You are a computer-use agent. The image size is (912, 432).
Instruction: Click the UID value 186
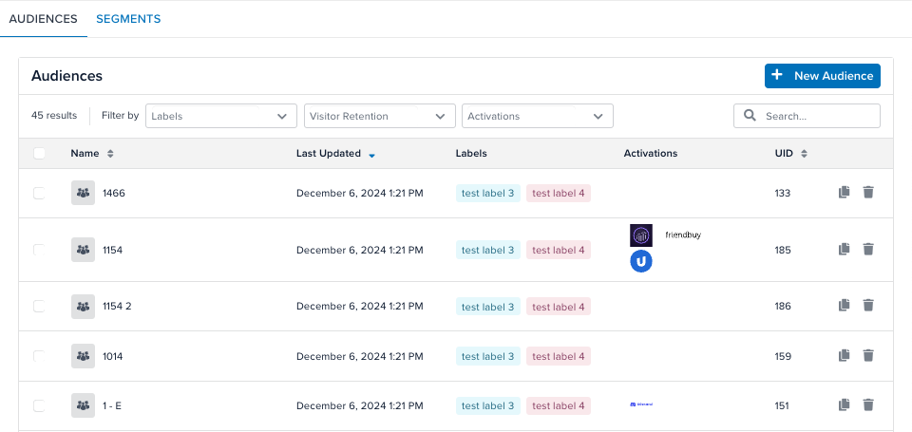coord(783,306)
